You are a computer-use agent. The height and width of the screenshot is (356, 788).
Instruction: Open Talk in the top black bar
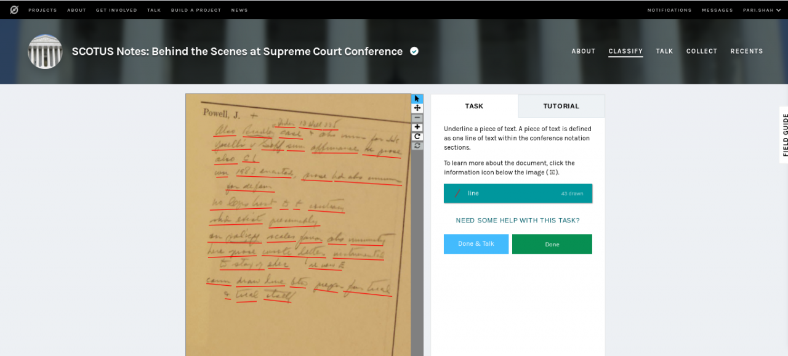coord(154,10)
